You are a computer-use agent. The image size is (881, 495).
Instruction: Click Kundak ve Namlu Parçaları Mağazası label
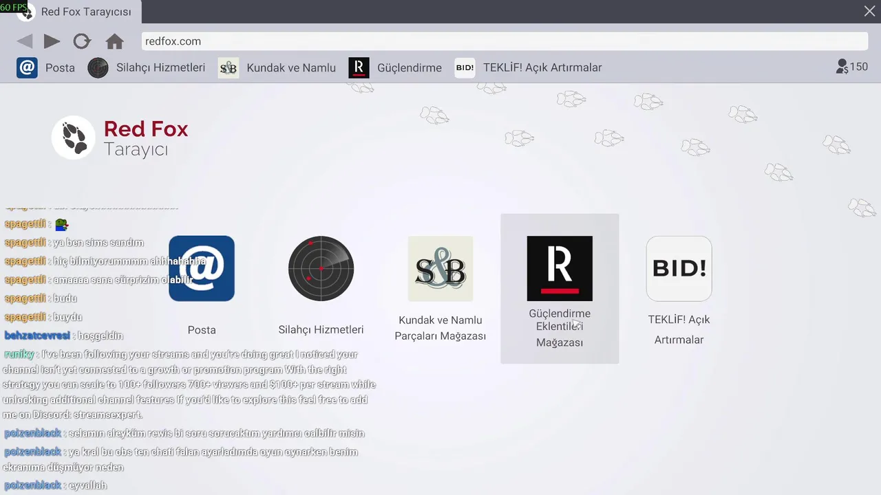[440, 328]
